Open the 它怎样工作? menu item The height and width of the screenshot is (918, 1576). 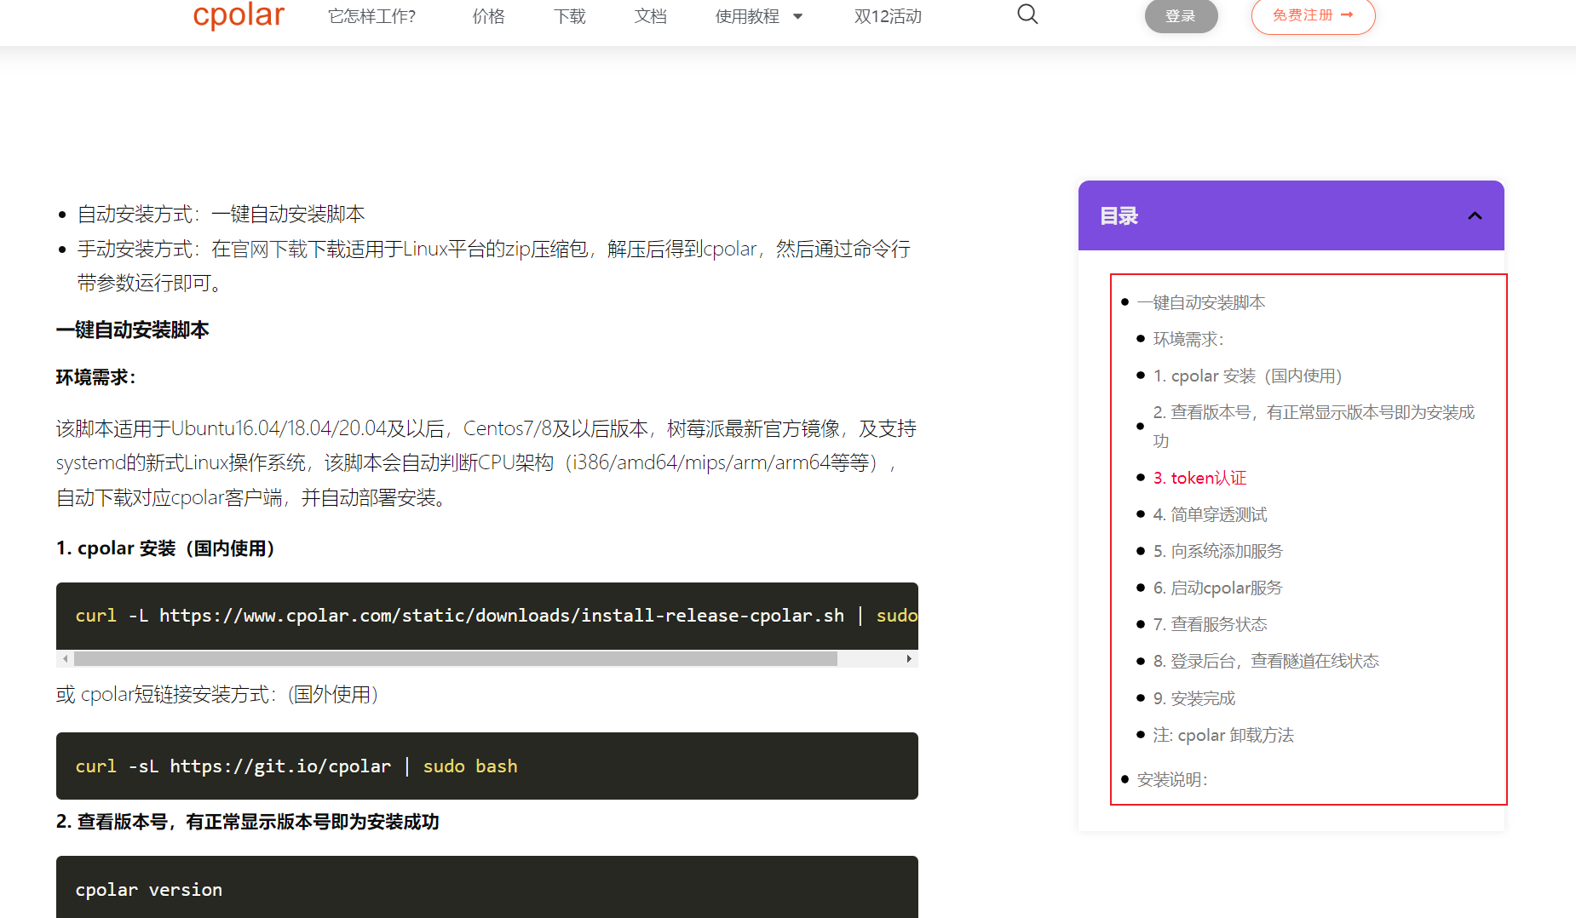click(x=372, y=16)
